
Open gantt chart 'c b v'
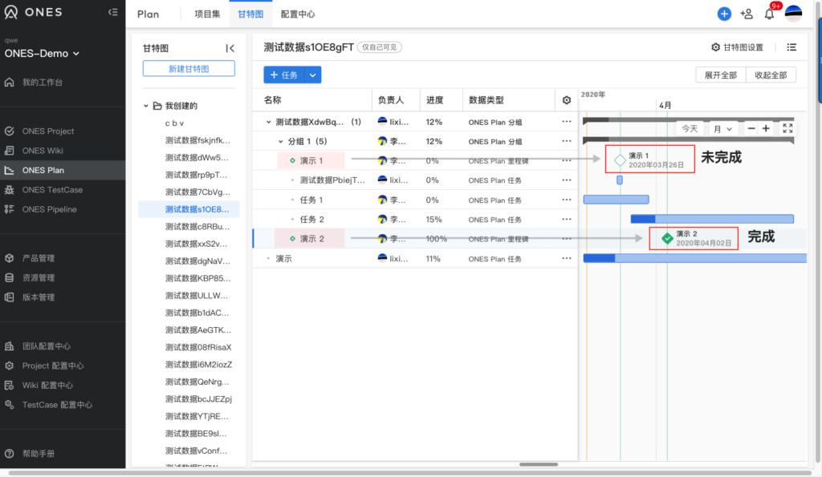coord(174,123)
